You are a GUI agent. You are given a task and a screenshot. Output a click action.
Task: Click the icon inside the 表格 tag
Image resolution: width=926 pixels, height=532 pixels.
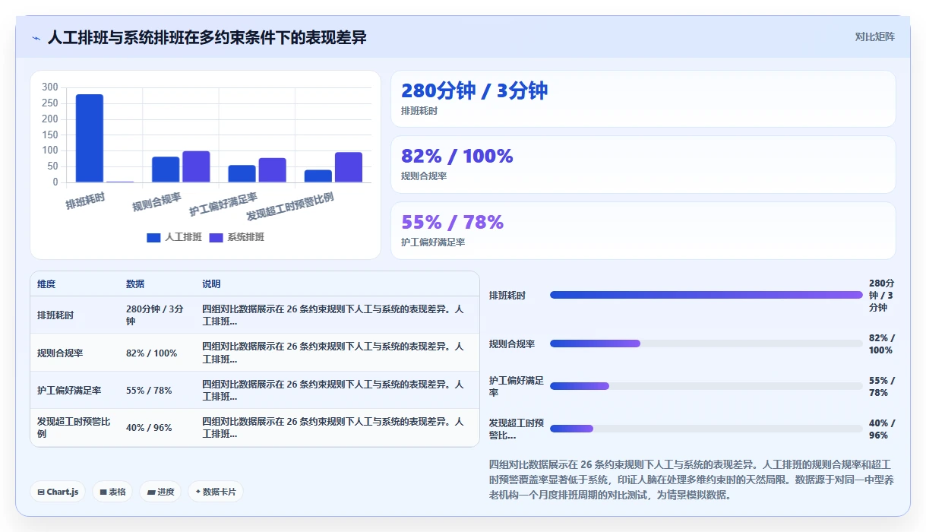point(103,492)
